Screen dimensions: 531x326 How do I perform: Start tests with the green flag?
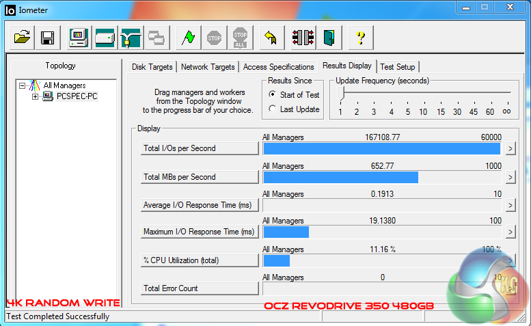[x=189, y=38]
